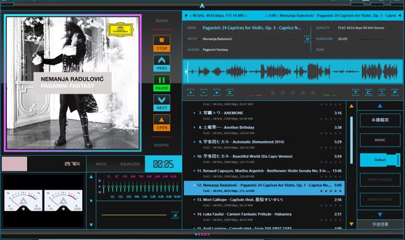Set third rating star in playlist toolbar
The height and width of the screenshot is (240, 405).
292,93
